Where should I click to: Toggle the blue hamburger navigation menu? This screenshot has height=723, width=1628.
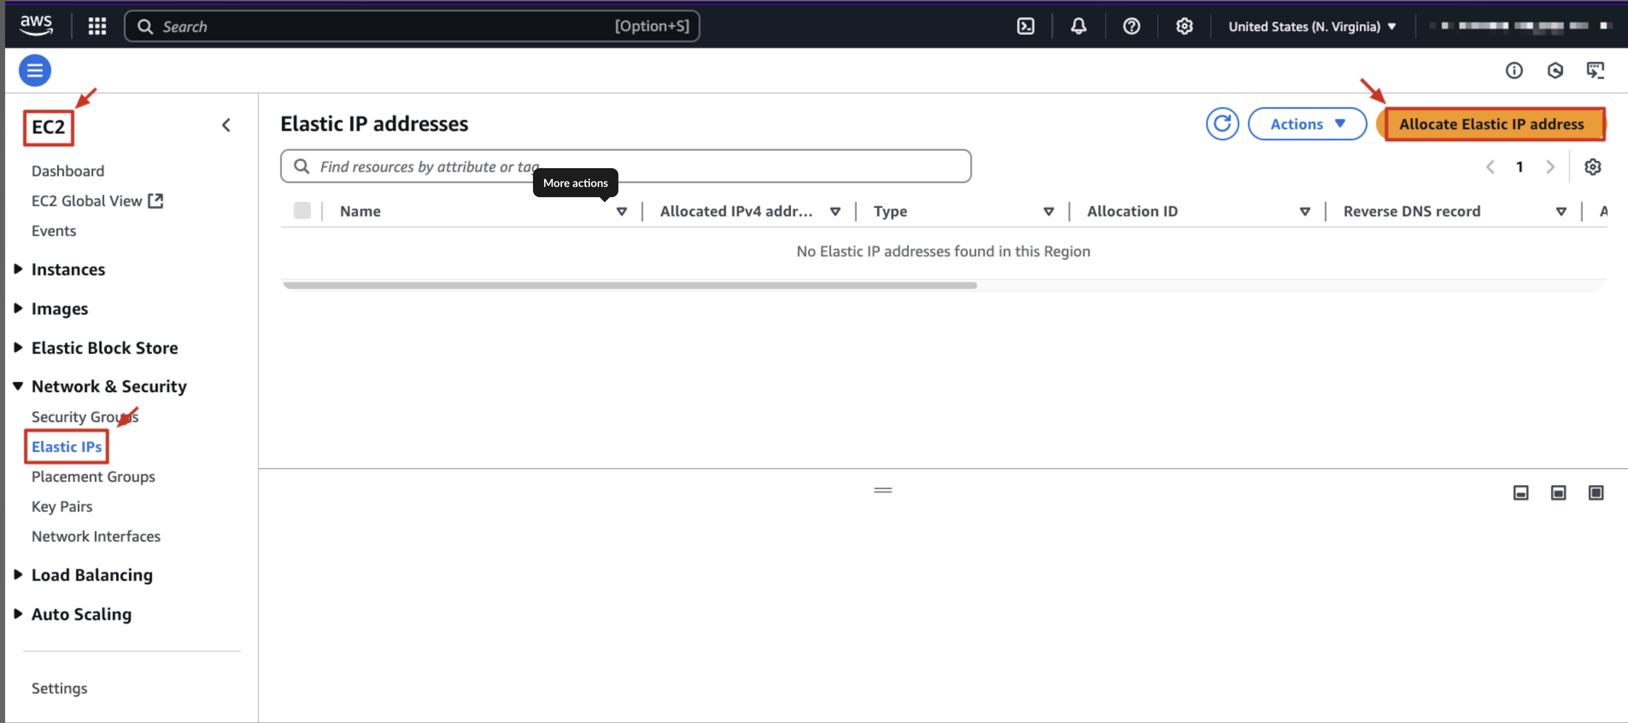point(35,70)
